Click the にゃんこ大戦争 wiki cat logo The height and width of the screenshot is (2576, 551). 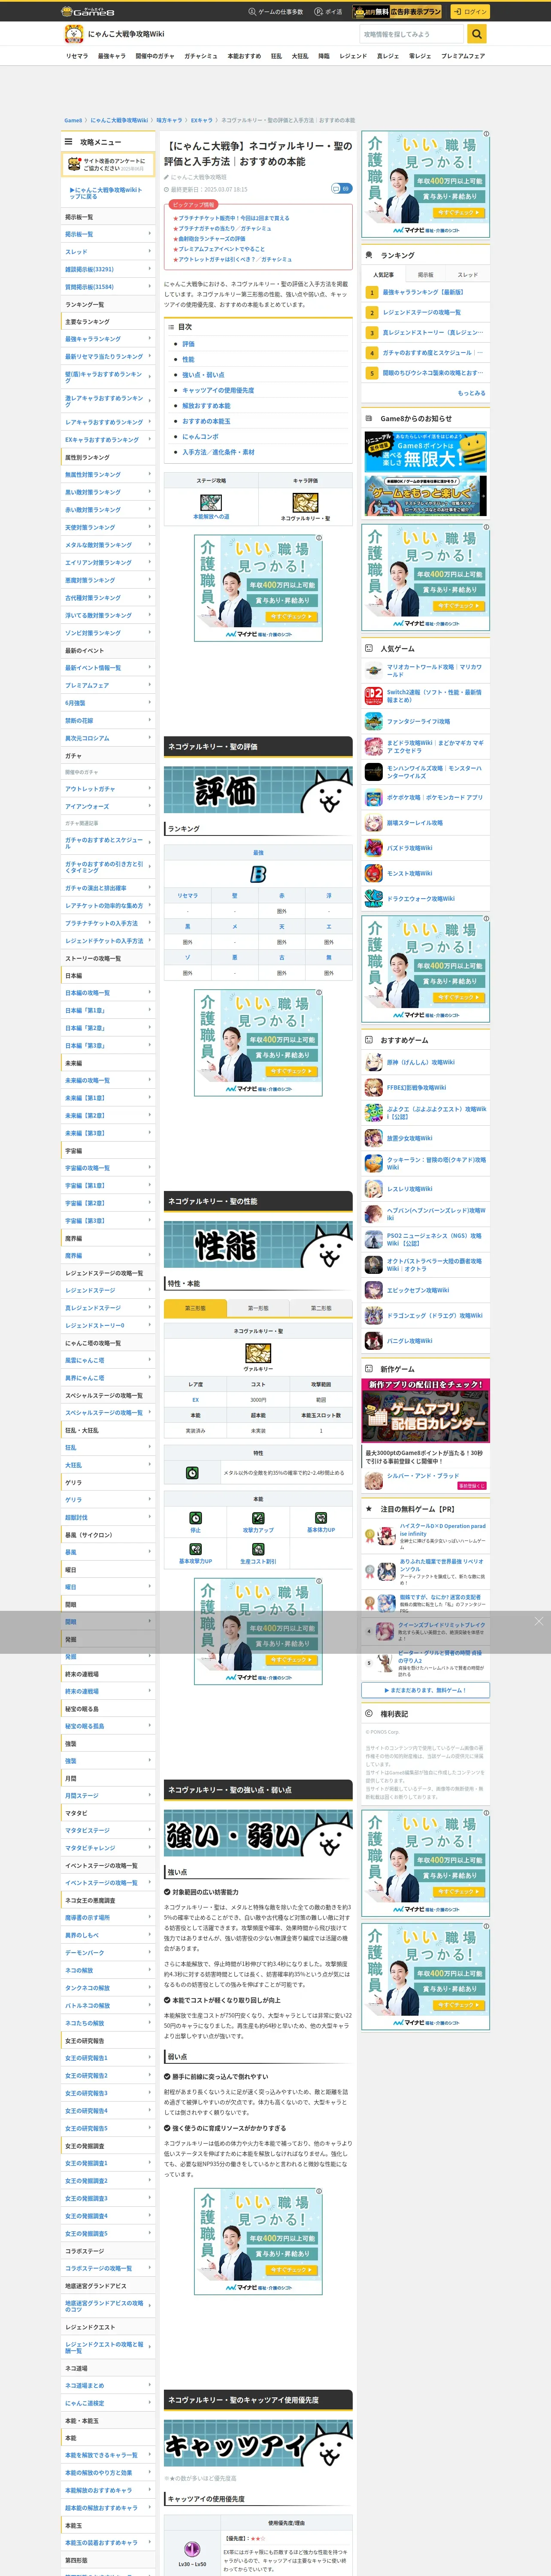(x=74, y=34)
